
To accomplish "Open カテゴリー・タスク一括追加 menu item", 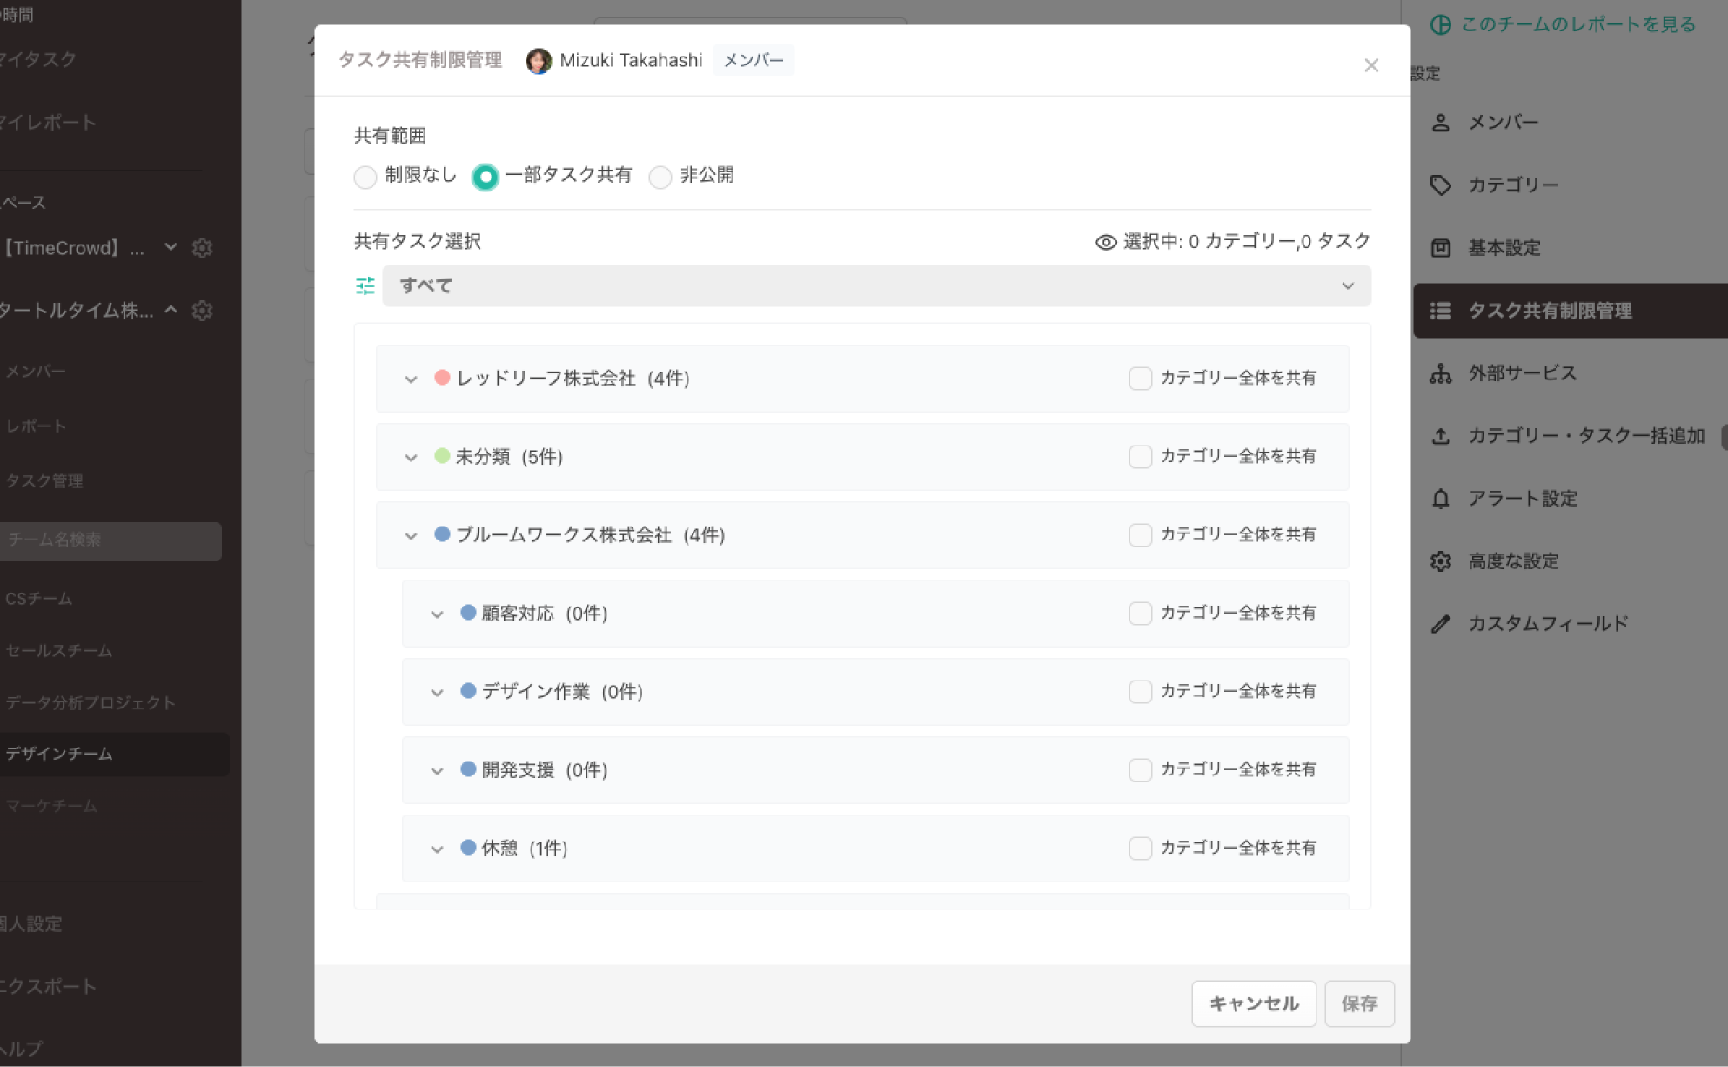I will click(1585, 436).
